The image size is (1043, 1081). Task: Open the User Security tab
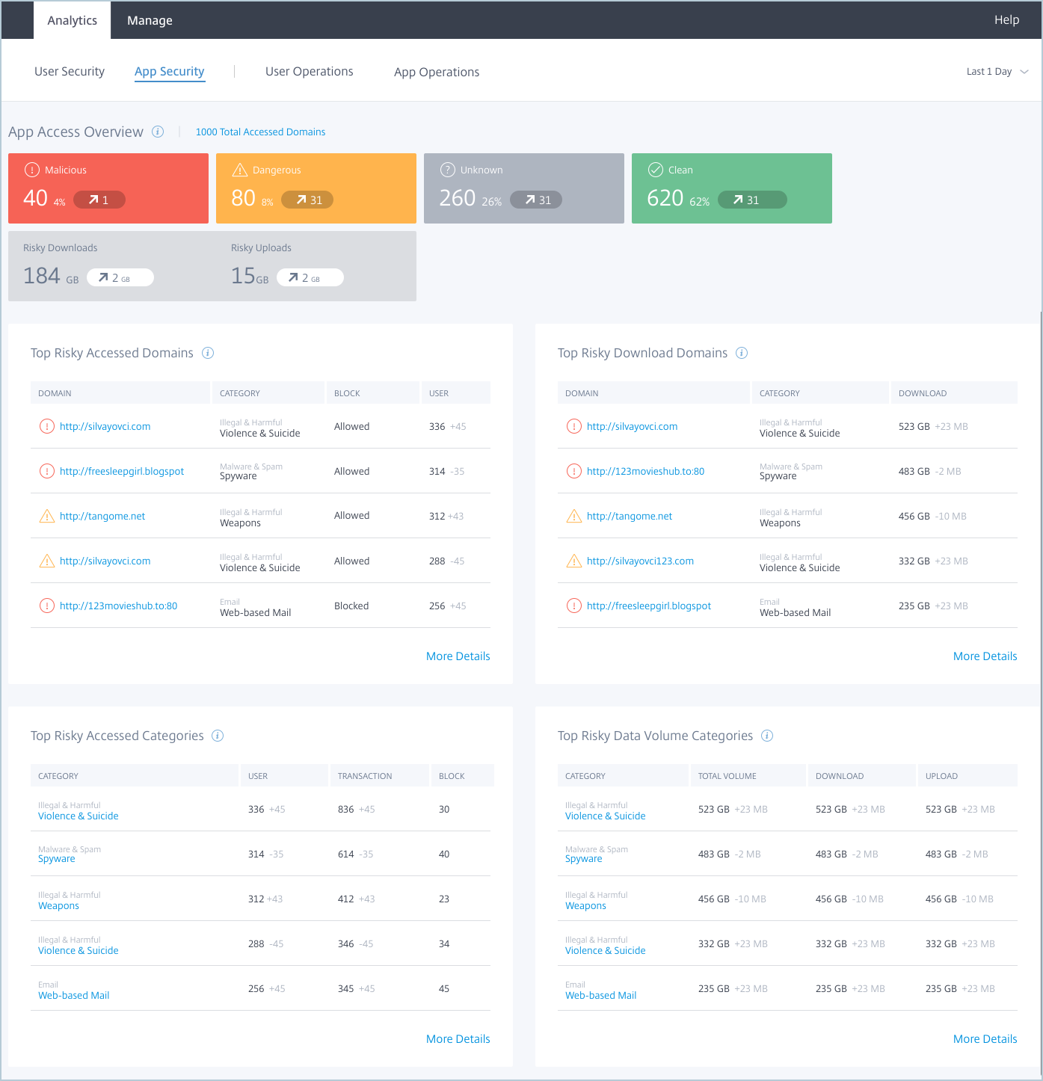tap(70, 72)
